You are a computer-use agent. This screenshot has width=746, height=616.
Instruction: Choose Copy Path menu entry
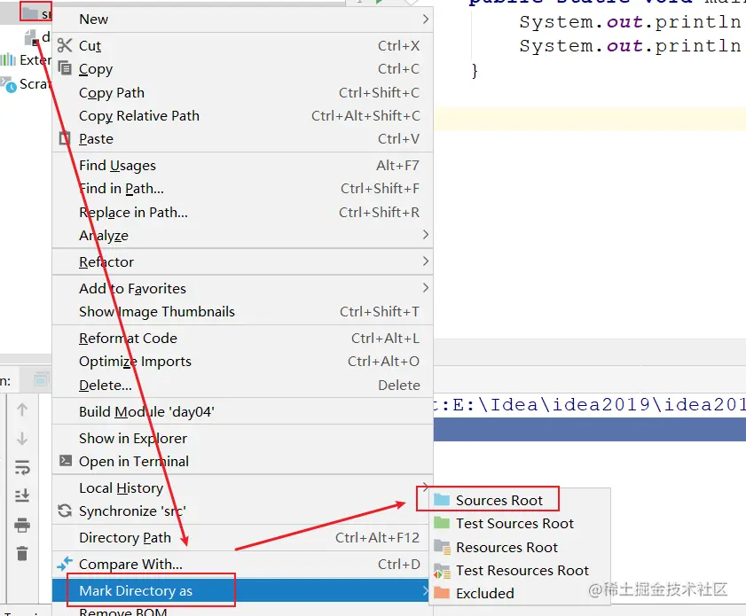242,93
